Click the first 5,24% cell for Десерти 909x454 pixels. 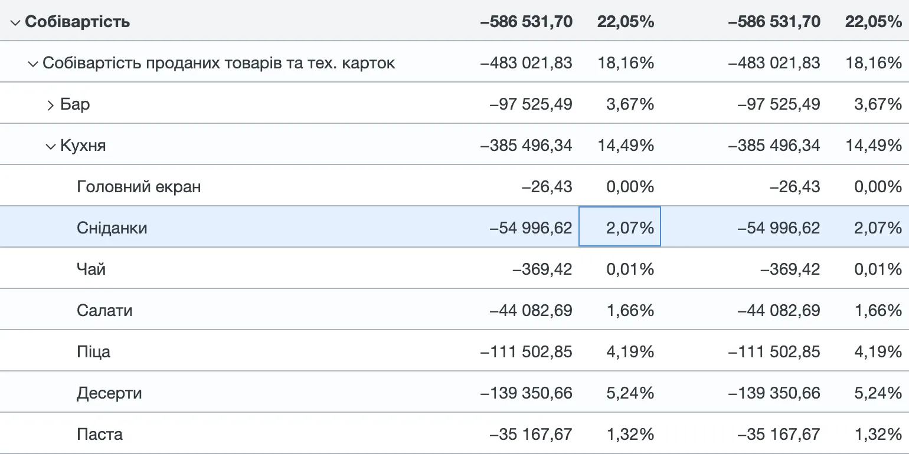click(x=630, y=393)
